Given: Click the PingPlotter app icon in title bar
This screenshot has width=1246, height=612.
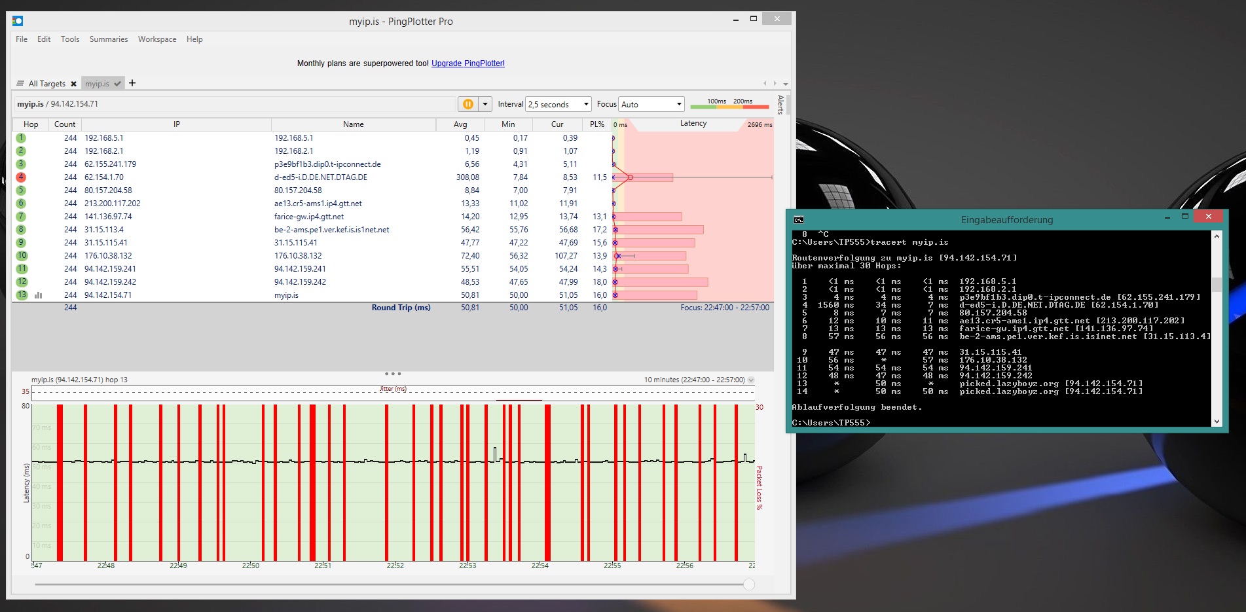Looking at the screenshot, I should point(18,21).
